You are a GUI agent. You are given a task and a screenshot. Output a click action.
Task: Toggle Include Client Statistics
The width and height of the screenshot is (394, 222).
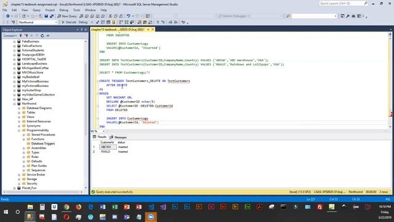click(132, 22)
